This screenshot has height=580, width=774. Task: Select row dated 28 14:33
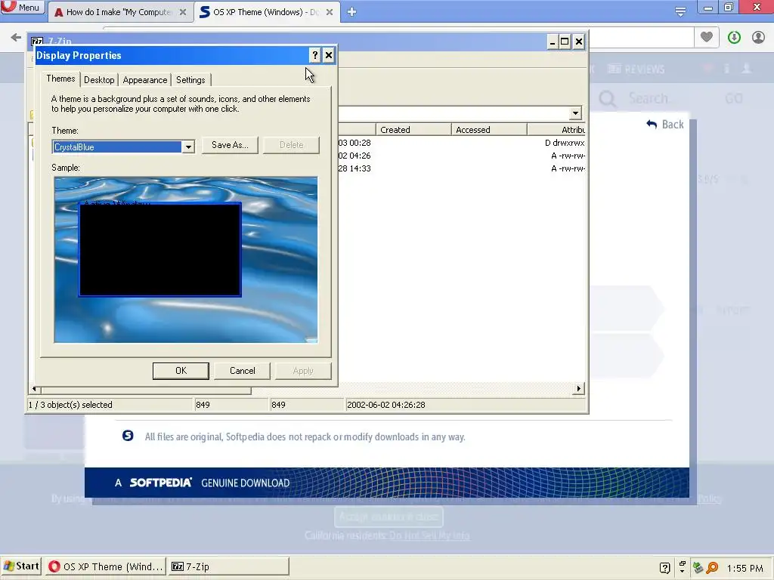click(x=462, y=168)
